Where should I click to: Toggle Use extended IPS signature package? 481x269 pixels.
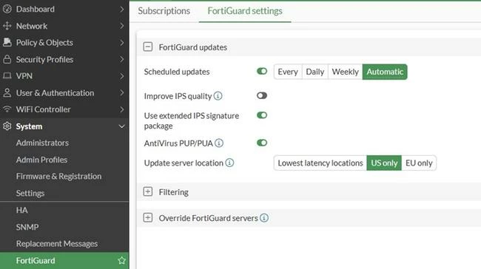[262, 115]
